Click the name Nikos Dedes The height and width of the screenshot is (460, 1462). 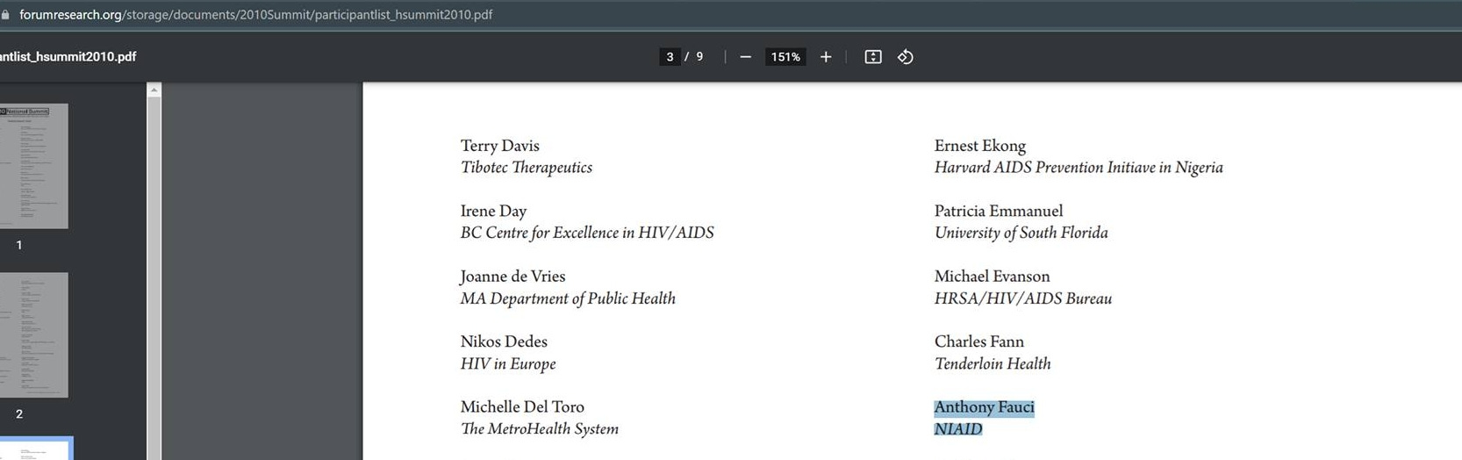point(504,341)
